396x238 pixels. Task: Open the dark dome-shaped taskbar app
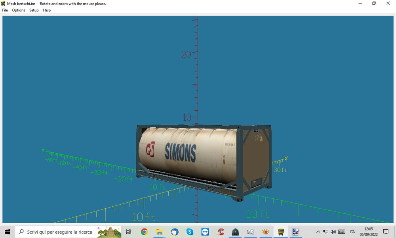click(235, 232)
